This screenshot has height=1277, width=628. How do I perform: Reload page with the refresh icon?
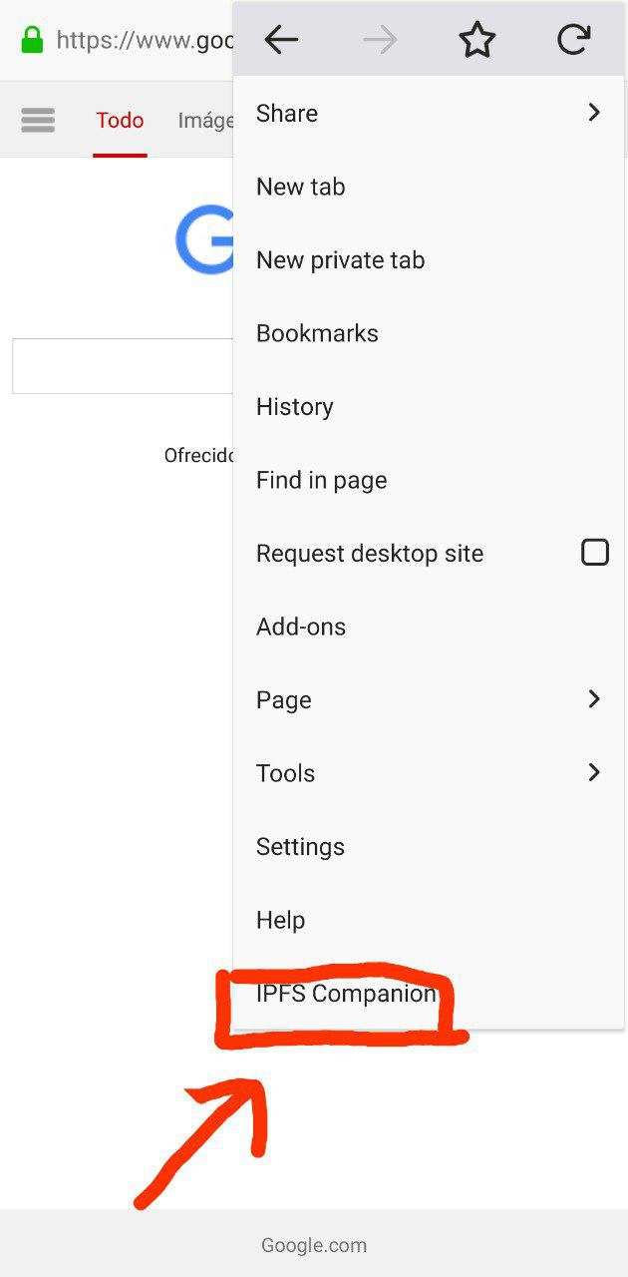(573, 40)
